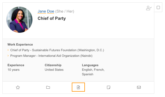Click the Languages label

point(90,65)
